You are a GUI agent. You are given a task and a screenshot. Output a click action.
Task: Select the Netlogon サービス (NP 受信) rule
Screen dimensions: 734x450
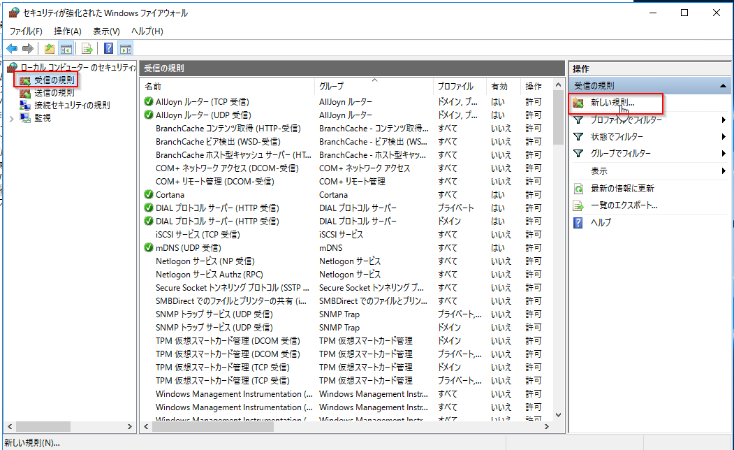[x=346, y=261]
